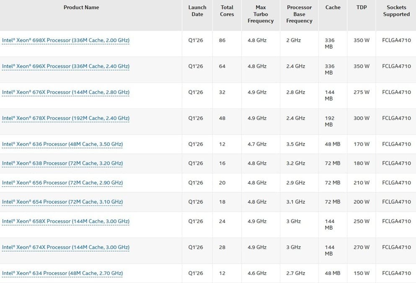Open the Intel Xeon 698X Processor link
Viewport: 416px width, 283px height.
click(66, 41)
